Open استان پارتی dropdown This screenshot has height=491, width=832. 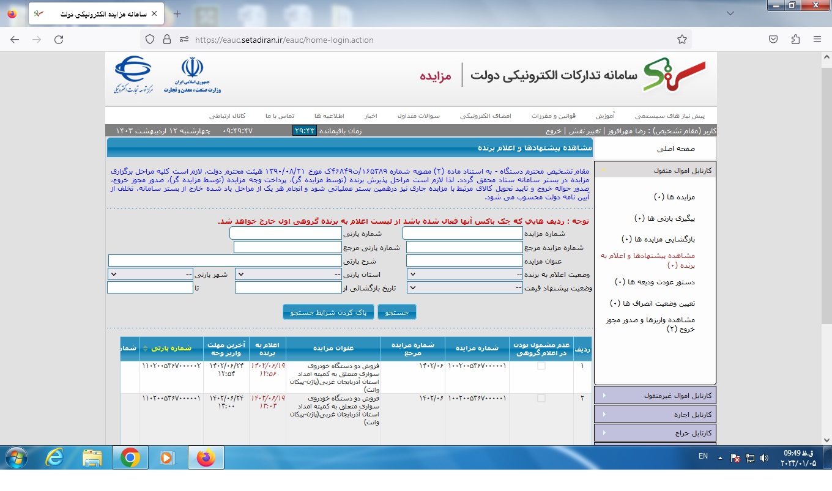point(288,275)
